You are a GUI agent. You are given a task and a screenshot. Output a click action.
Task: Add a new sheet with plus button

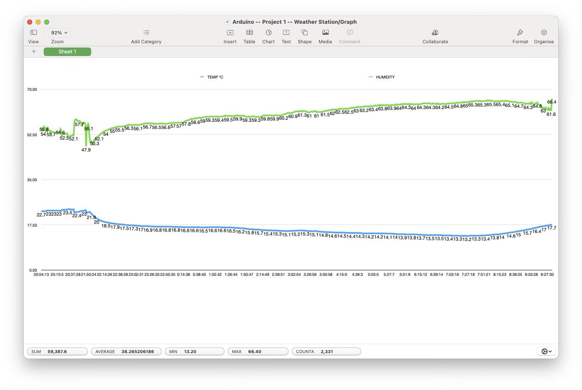[x=34, y=52]
